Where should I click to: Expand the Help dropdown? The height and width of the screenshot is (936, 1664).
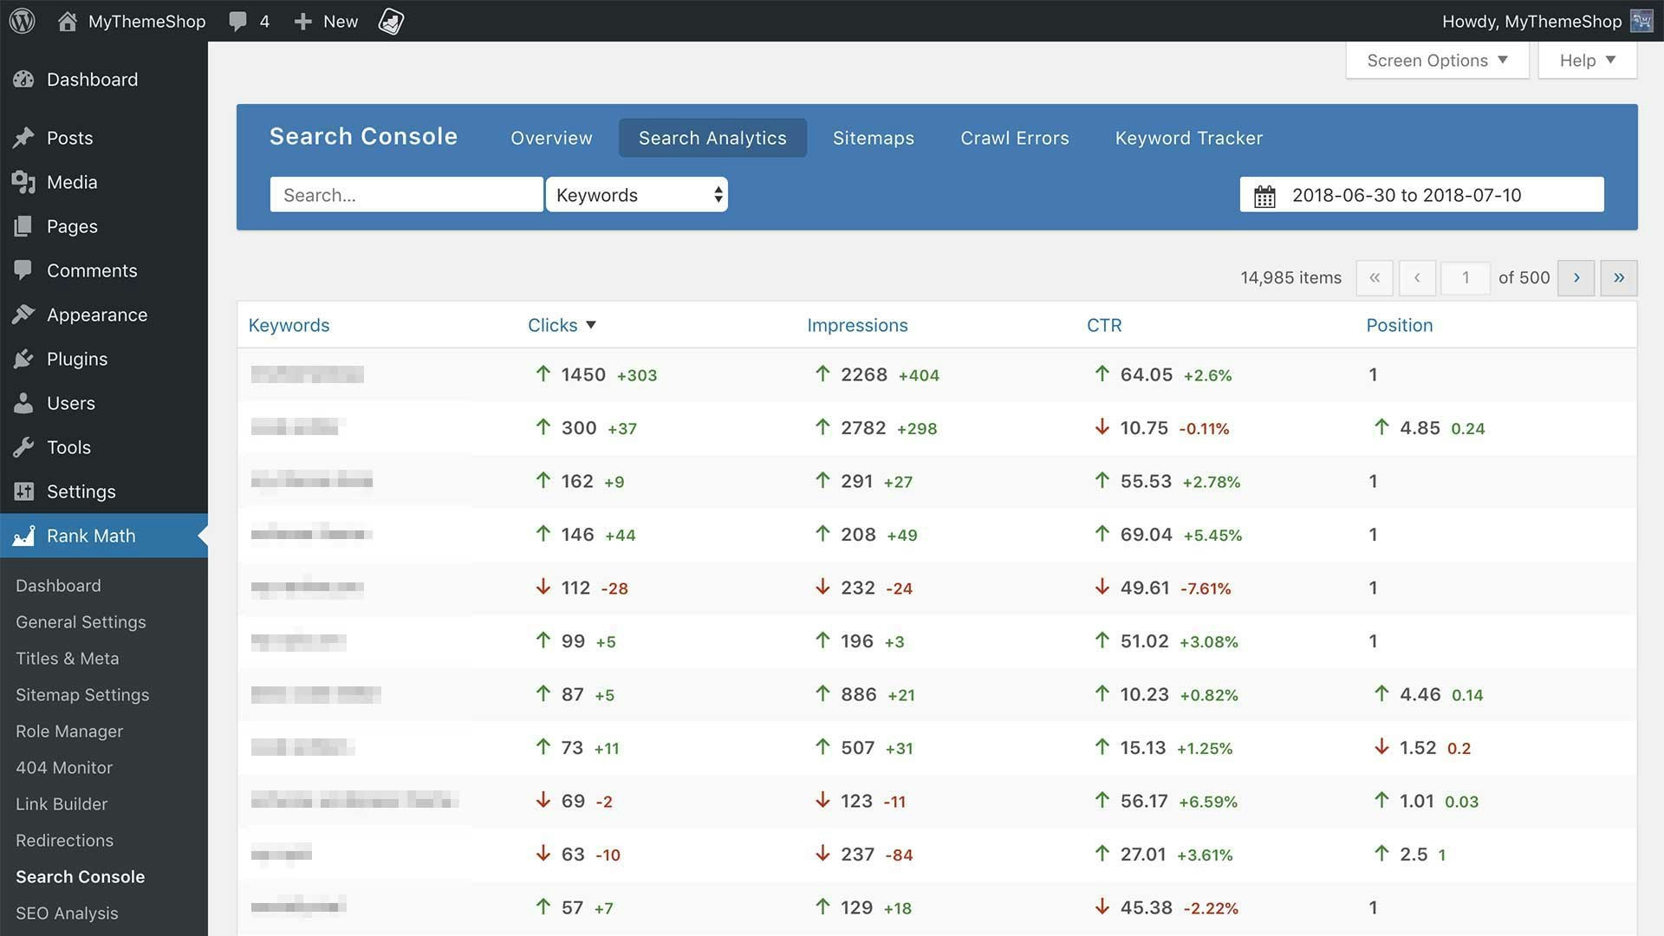1587,61
